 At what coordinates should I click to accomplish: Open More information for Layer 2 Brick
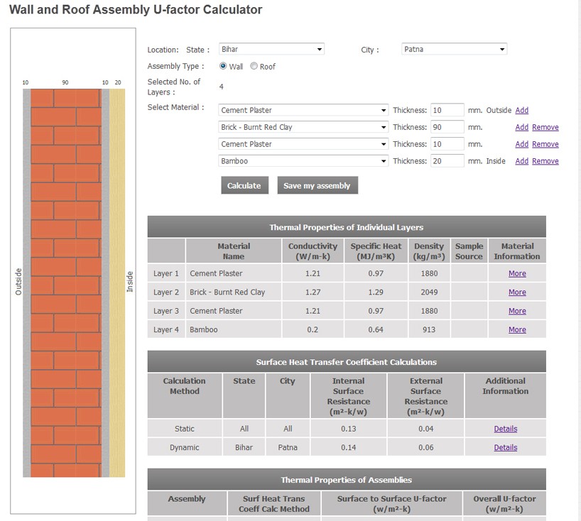[x=517, y=292]
